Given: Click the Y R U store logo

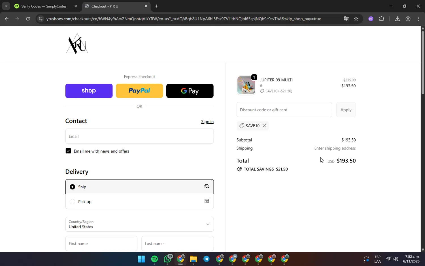Looking at the screenshot, I should pos(77,44).
